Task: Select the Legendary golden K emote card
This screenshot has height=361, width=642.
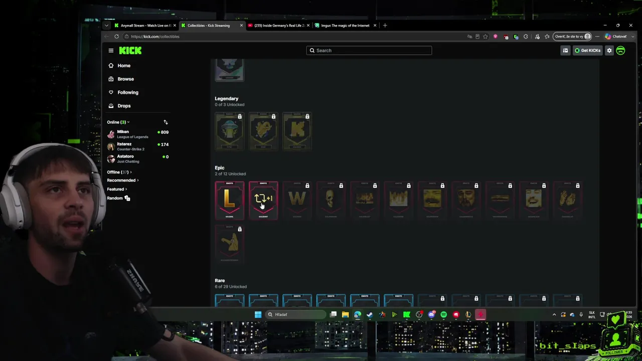Action: pyautogui.click(x=297, y=131)
